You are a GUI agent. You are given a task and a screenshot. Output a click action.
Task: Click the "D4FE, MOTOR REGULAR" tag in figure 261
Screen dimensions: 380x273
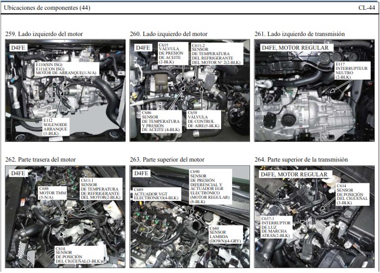click(x=296, y=48)
